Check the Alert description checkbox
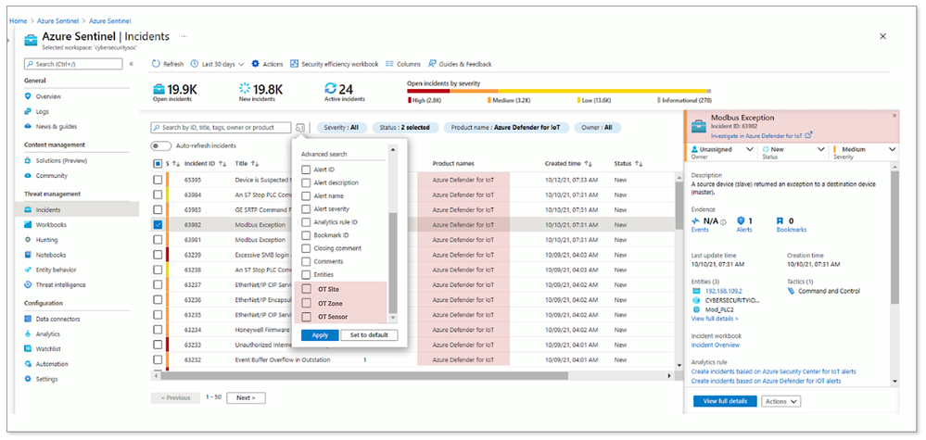The image size is (926, 440). tap(306, 182)
